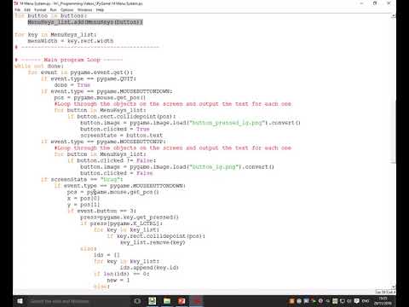Click the 'button.clicked = True' line

coord(115,129)
